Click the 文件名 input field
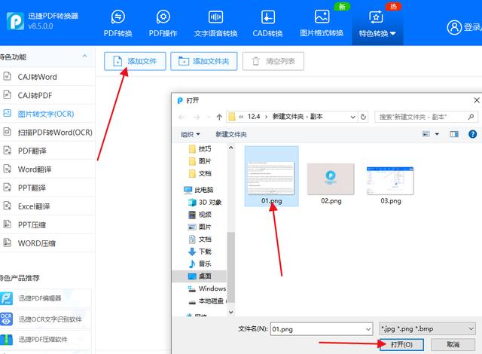Image resolution: width=482 pixels, height=354 pixels. click(x=318, y=329)
